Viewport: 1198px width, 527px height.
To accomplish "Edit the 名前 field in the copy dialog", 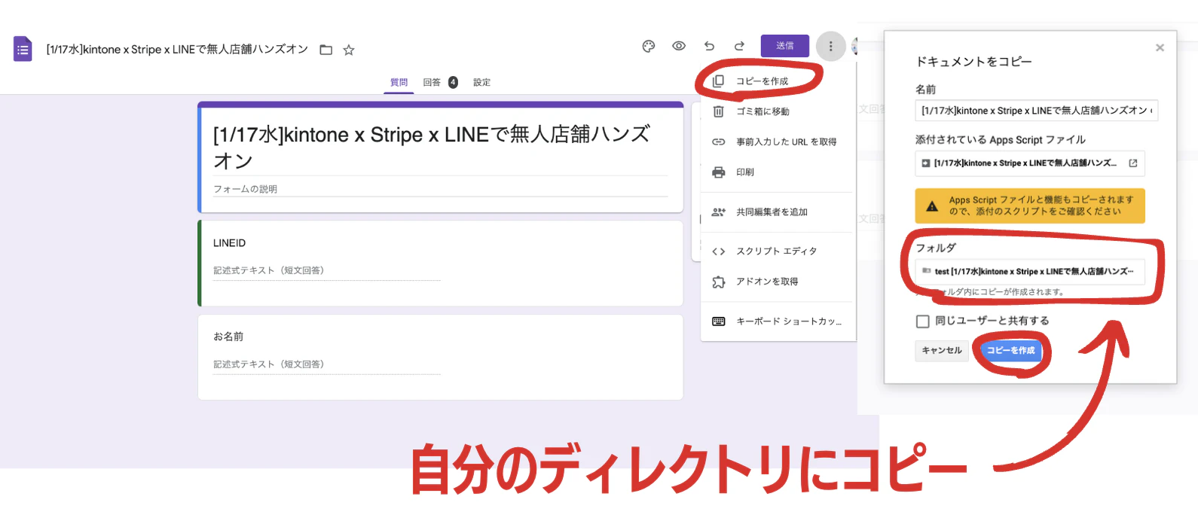I will tap(1037, 111).
